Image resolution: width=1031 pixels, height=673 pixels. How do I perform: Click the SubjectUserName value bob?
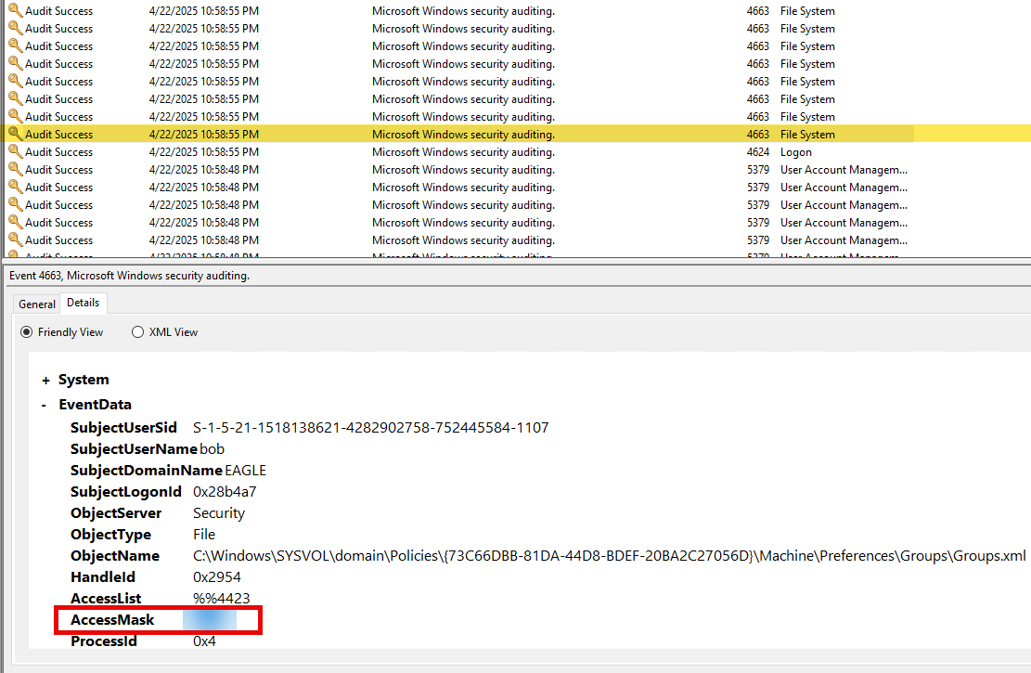point(213,449)
